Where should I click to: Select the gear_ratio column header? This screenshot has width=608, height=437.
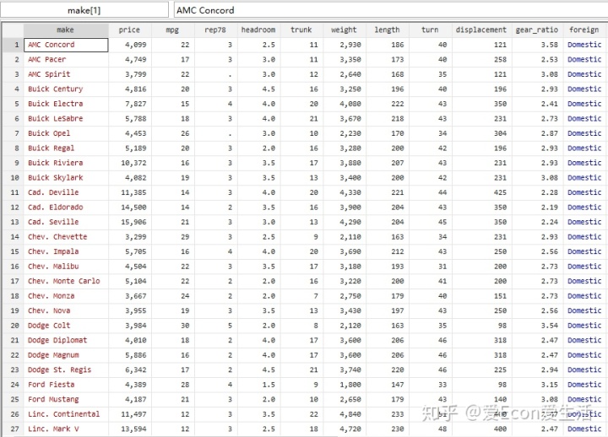537,30
